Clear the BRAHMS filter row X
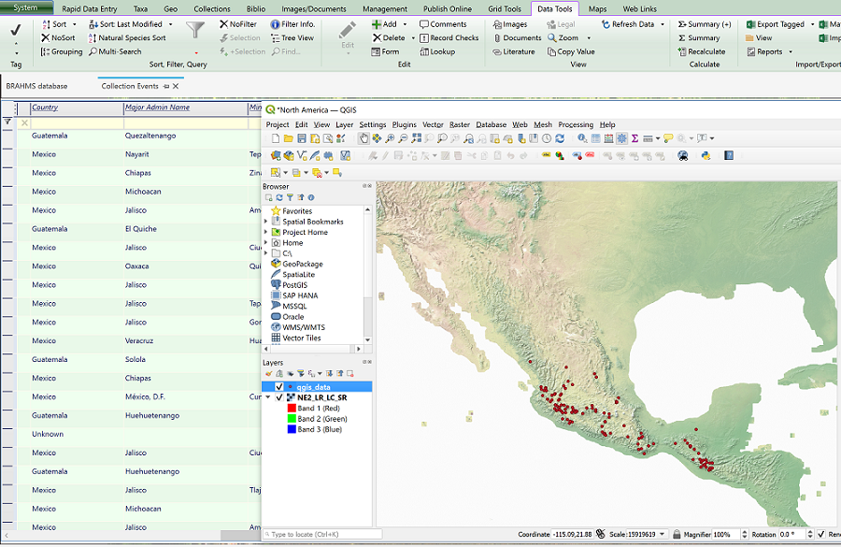This screenshot has width=841, height=547. (24, 122)
